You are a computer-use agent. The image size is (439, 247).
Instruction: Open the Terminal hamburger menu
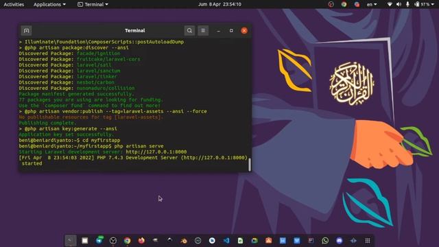[203, 30]
